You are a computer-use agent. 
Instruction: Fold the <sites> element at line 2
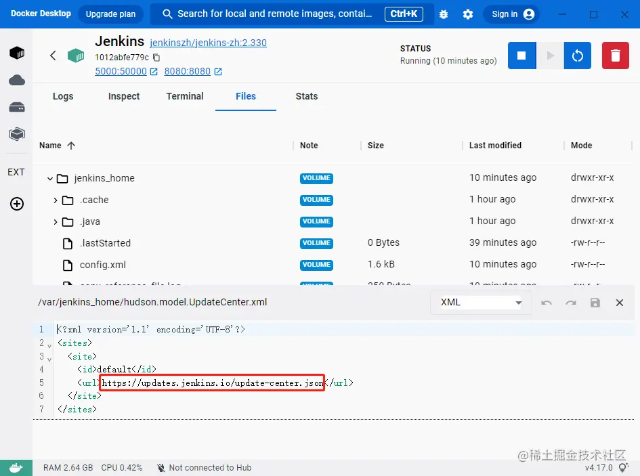click(49, 346)
